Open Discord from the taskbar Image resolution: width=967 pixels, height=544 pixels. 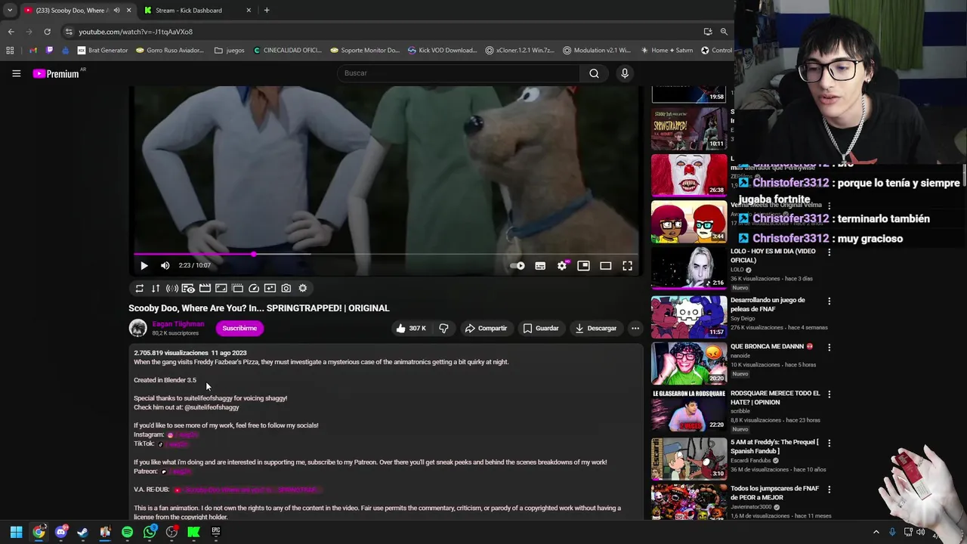(x=60, y=532)
